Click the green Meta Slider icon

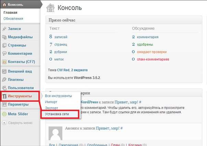(x=4, y=114)
